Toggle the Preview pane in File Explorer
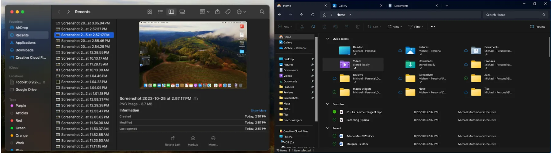The height and width of the screenshot is (153, 551). click(x=538, y=27)
